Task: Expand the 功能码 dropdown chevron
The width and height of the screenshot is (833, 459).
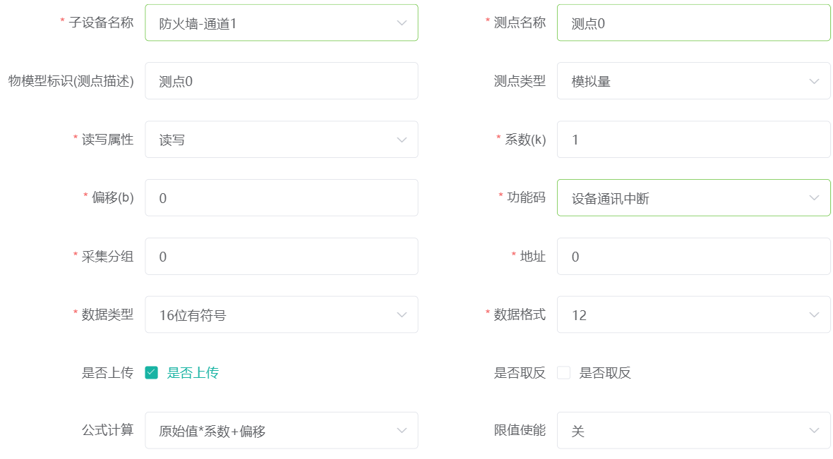Action: pos(814,198)
